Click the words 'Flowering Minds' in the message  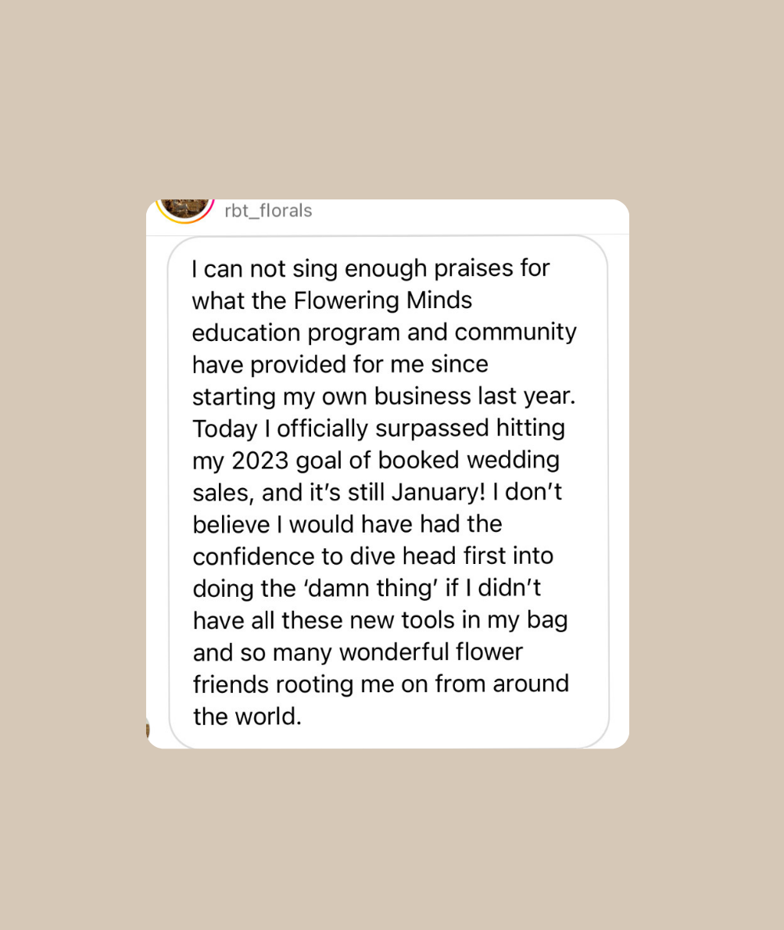(383, 300)
